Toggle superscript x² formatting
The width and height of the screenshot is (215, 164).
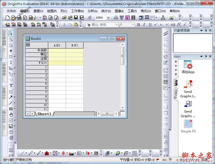tap(156, 25)
